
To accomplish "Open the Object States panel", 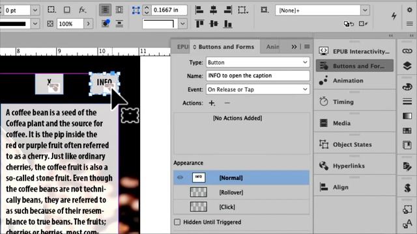I will click(354, 144).
